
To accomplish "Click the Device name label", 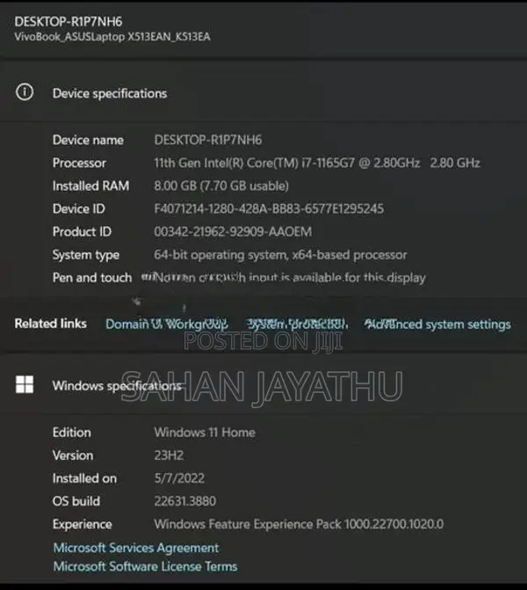I will point(88,140).
